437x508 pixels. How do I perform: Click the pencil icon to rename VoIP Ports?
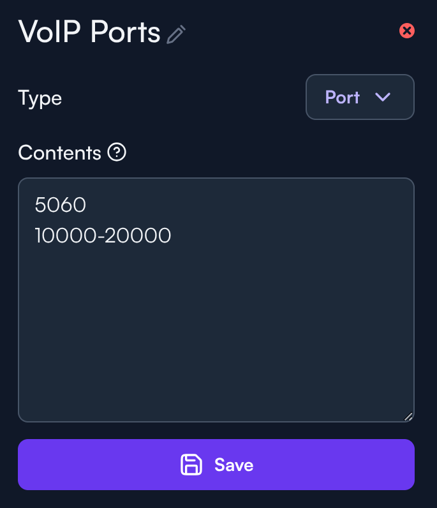point(175,34)
